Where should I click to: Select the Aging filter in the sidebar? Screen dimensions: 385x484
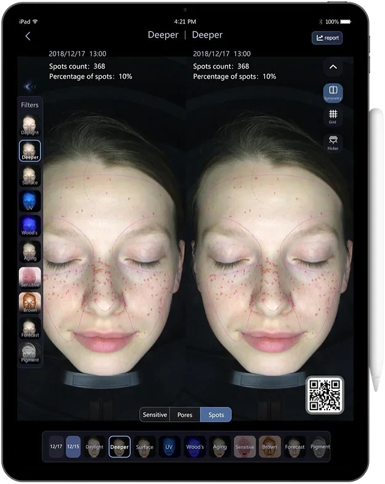[30, 251]
